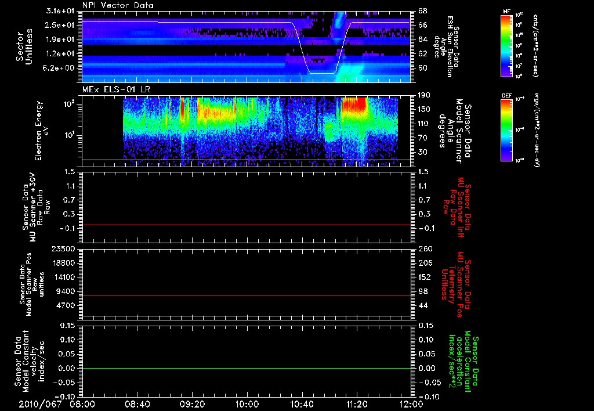Click the 'Sector Unitless' axis label

[x=24, y=46]
